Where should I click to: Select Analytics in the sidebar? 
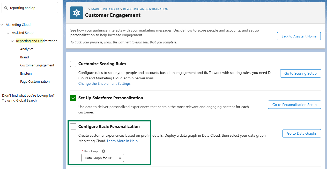point(27,49)
